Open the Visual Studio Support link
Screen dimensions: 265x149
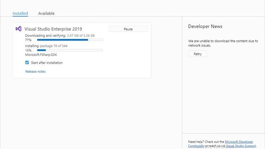(x=241, y=146)
